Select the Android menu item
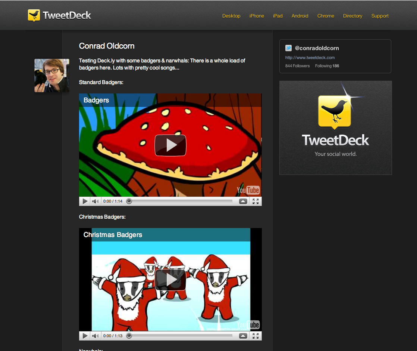The width and height of the screenshot is (417, 351). coord(300,16)
